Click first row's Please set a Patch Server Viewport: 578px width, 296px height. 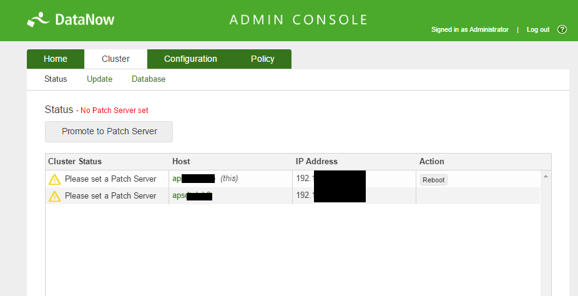pyautogui.click(x=110, y=179)
